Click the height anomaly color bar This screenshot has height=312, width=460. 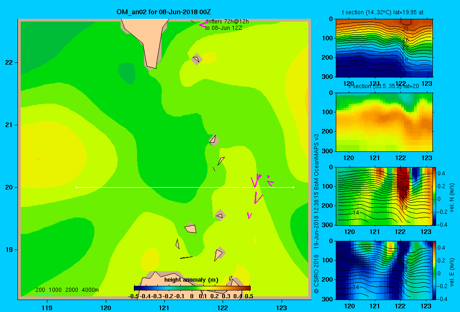(x=192, y=288)
